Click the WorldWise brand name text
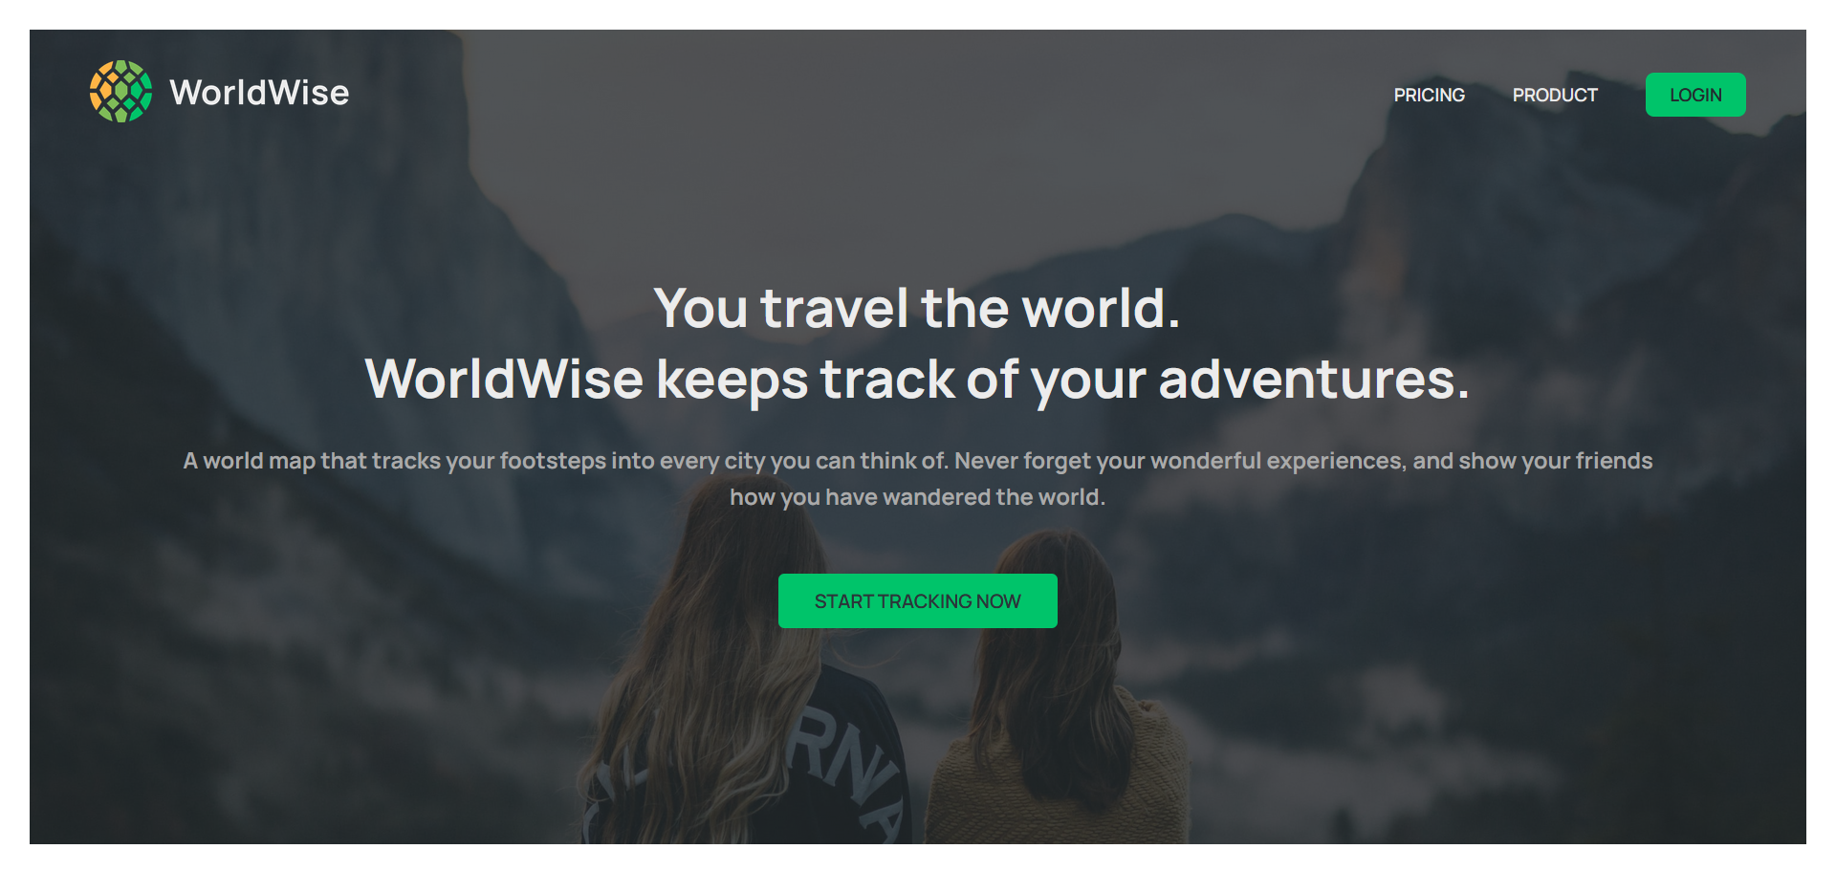1836x871 pixels. (x=259, y=92)
